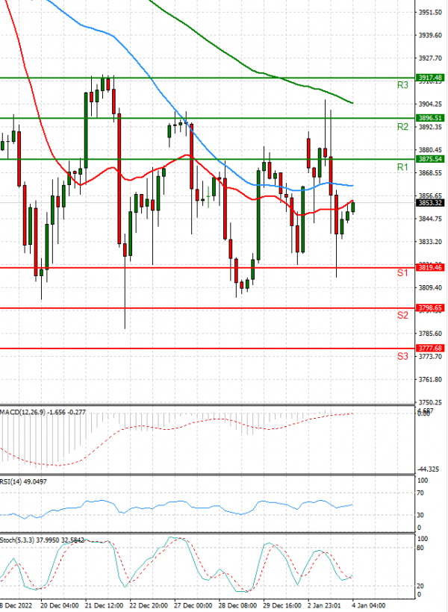Click the 3761.80 price axis value
Viewport: 448px width, 612px height.
[x=430, y=379]
